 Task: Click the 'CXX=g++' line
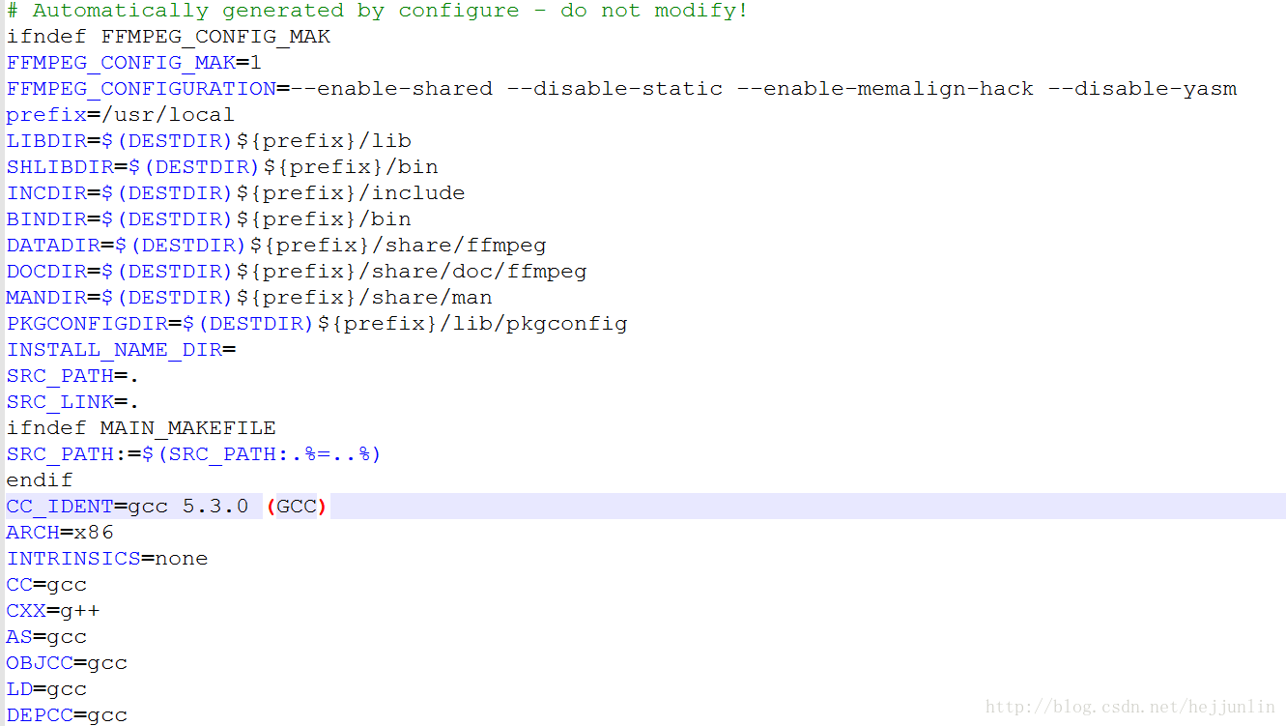53,611
